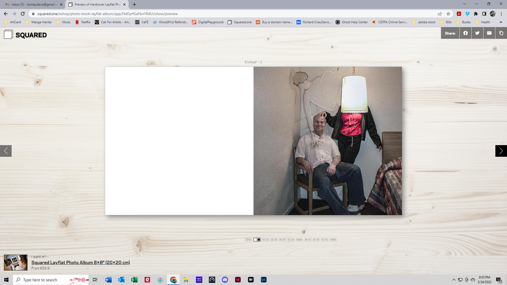Viewport: 507px width, 285px height.
Task: Open a new browser tab
Action: click(134, 5)
